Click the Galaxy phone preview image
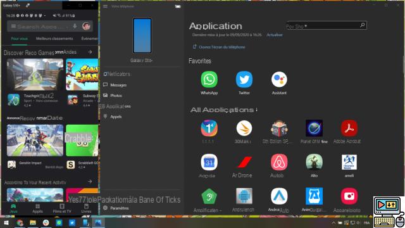This screenshot has width=405, height=228. coord(142,35)
